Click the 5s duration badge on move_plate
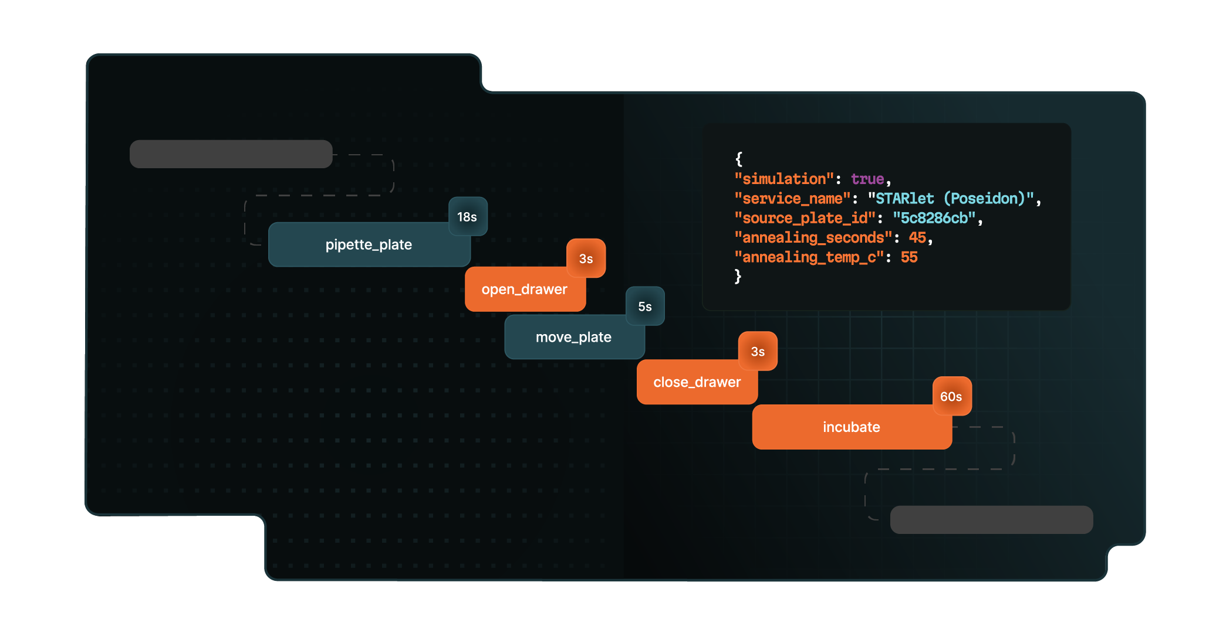This screenshot has height=633, width=1216. tap(646, 306)
